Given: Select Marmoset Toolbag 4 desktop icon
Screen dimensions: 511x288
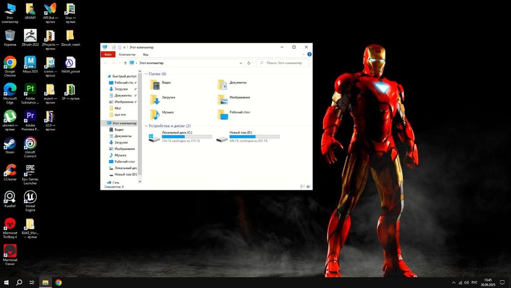Looking at the screenshot, I should tap(10, 228).
